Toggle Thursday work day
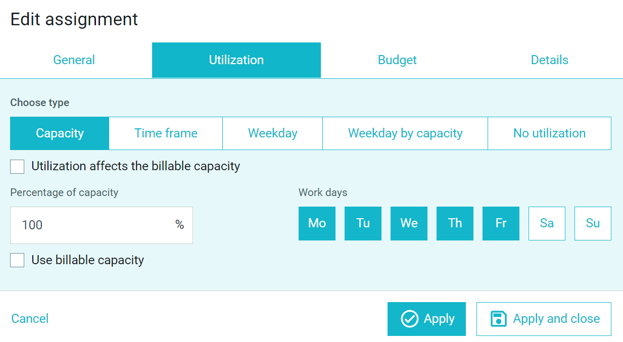Viewport: 623px width, 342px height. coord(455,223)
